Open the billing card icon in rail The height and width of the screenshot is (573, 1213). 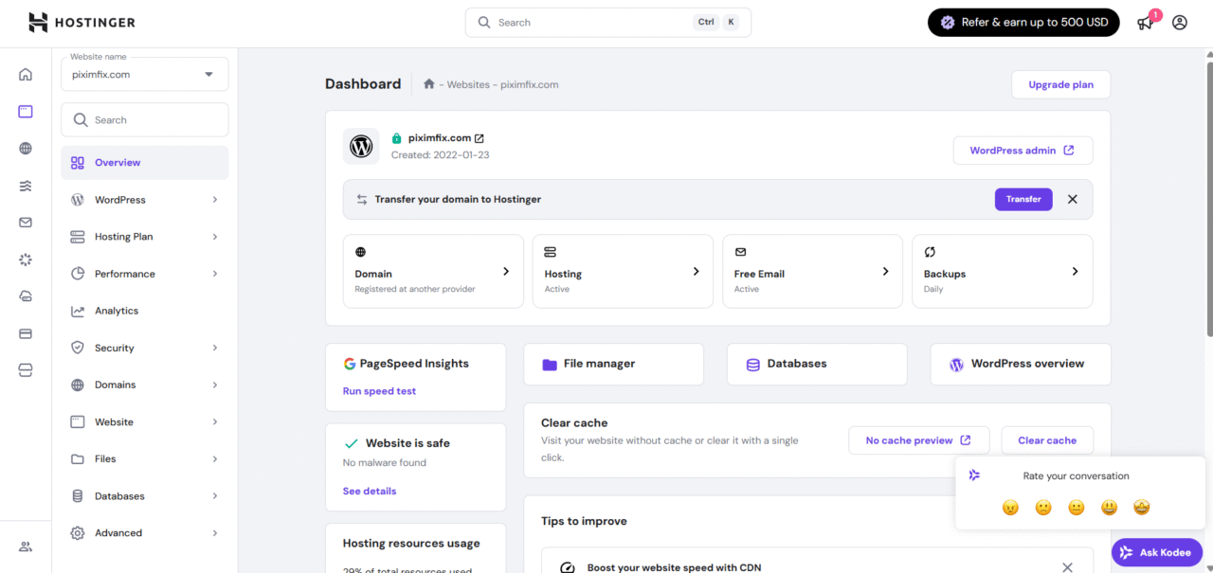[x=26, y=333]
